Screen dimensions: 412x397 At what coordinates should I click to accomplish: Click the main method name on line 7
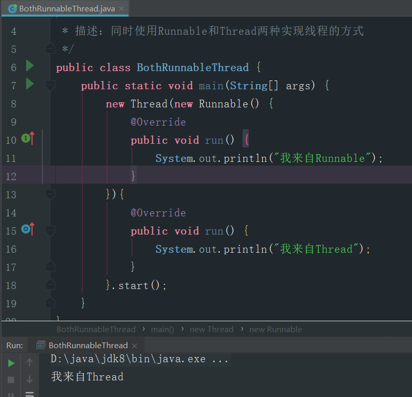[x=211, y=86]
